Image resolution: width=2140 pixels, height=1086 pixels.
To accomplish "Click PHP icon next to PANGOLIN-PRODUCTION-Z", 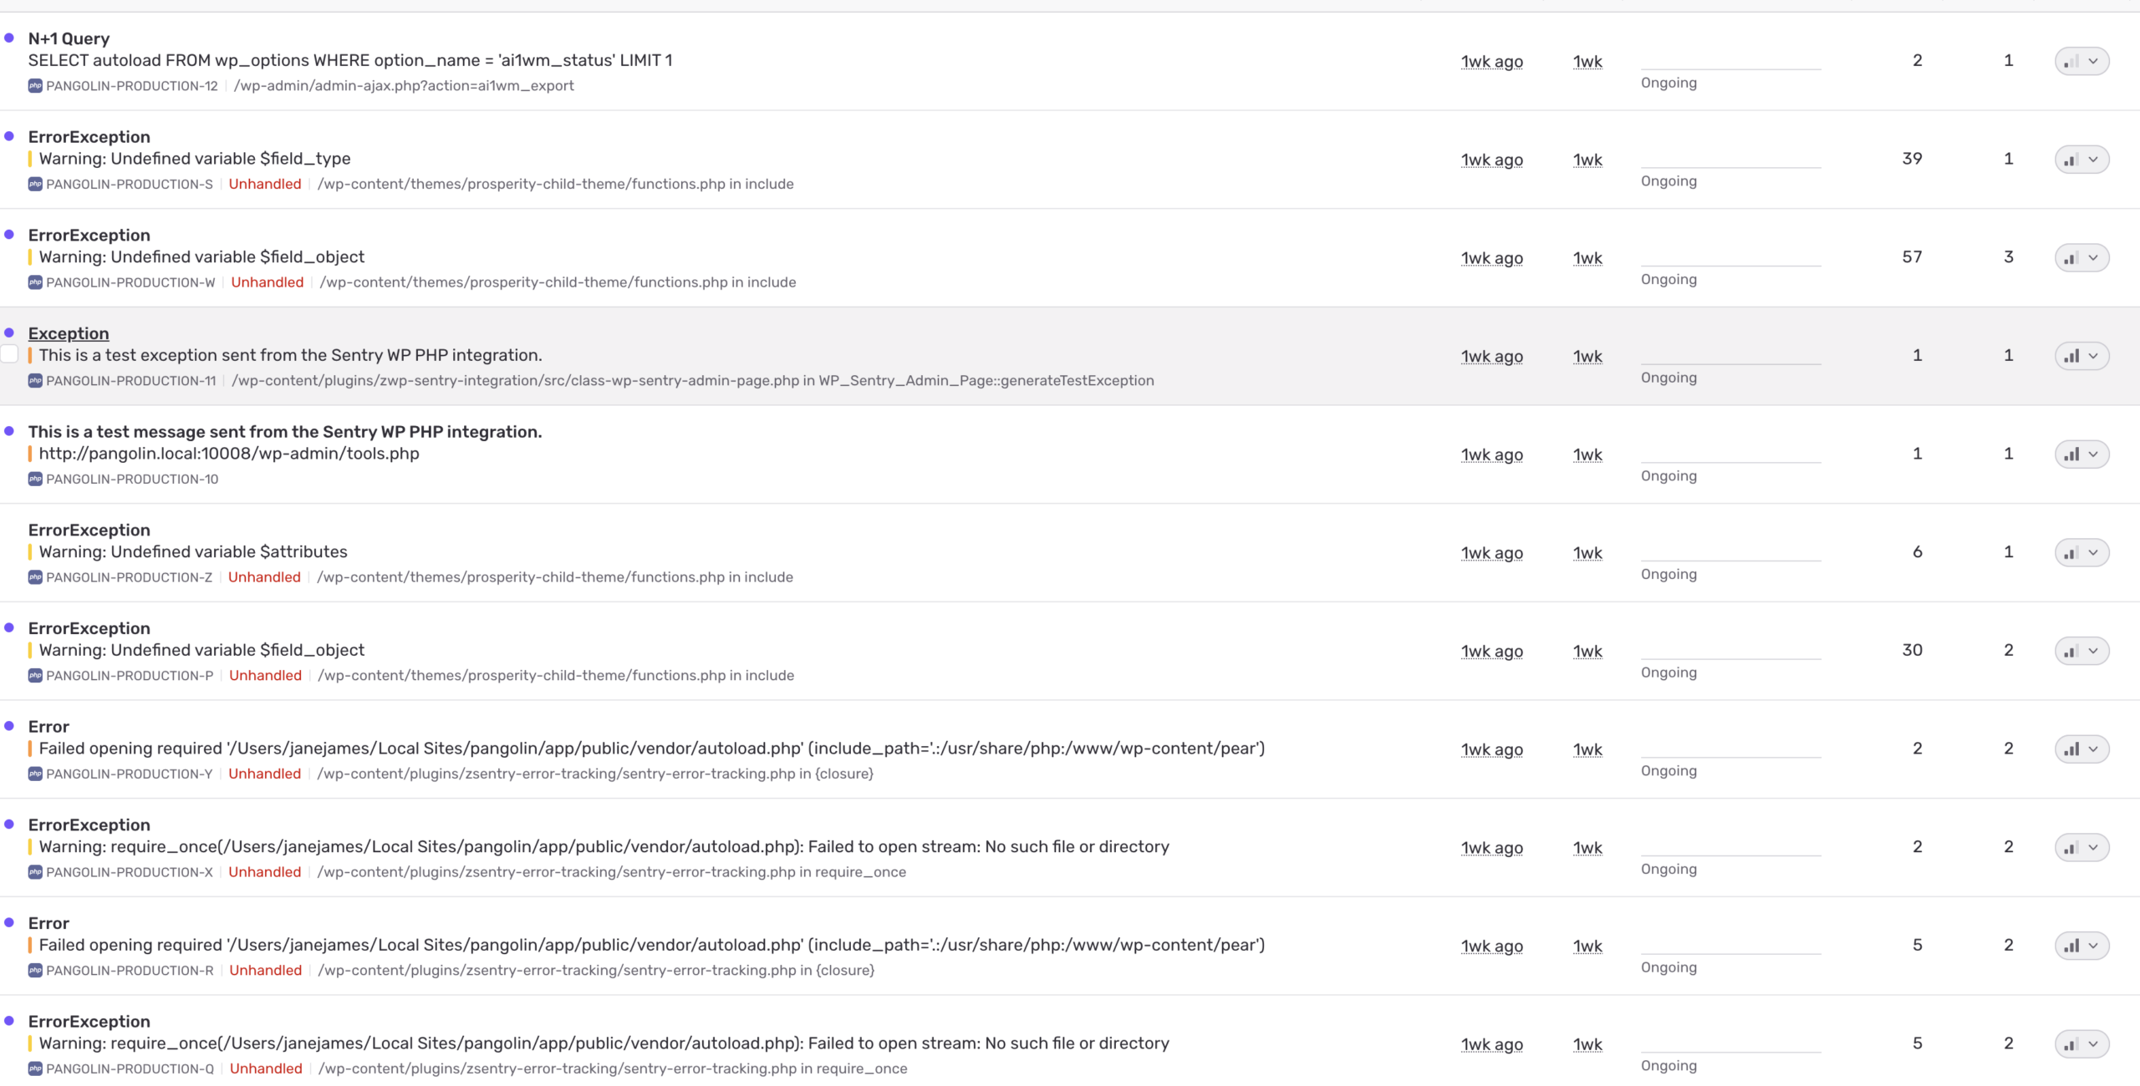I will (35, 578).
